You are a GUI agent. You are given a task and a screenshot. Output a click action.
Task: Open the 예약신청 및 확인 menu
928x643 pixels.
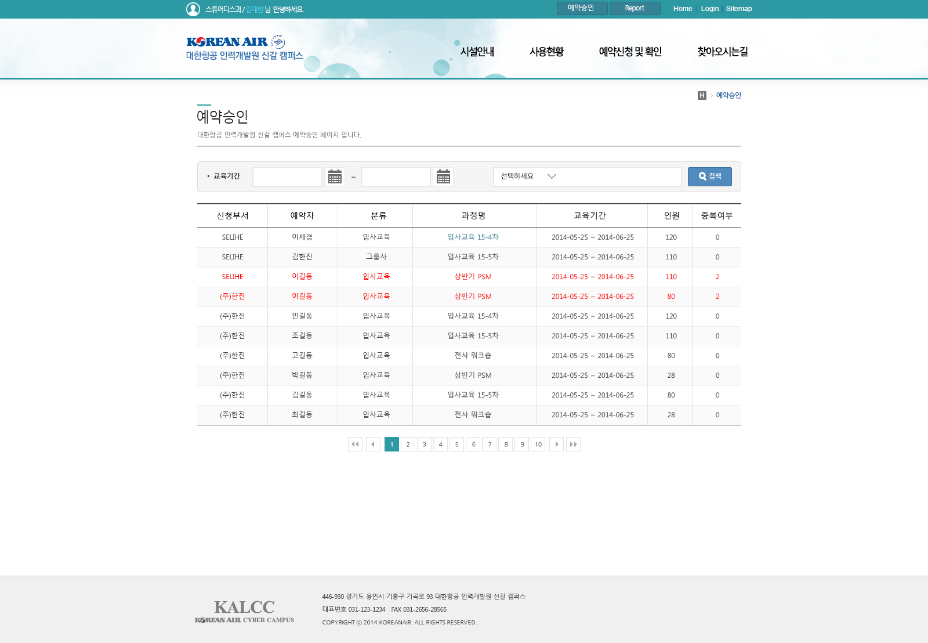[630, 52]
